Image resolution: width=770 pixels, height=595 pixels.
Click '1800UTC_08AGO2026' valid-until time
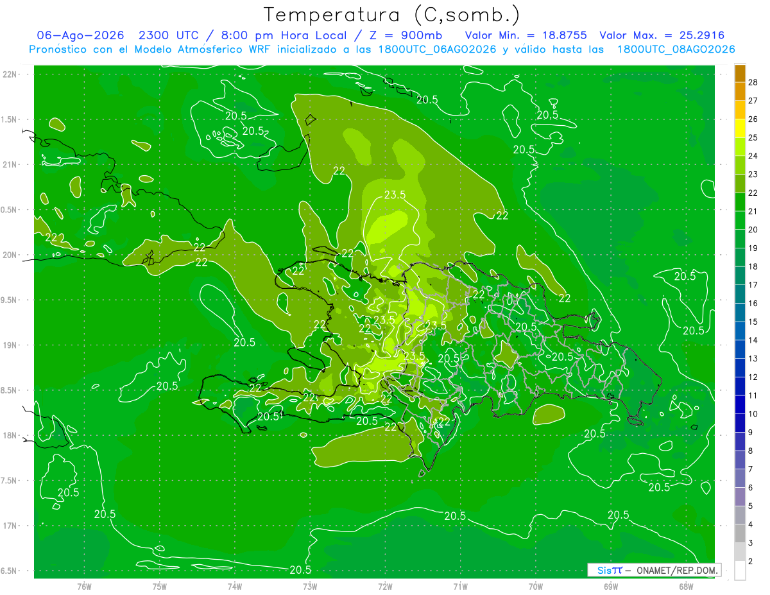click(x=676, y=49)
